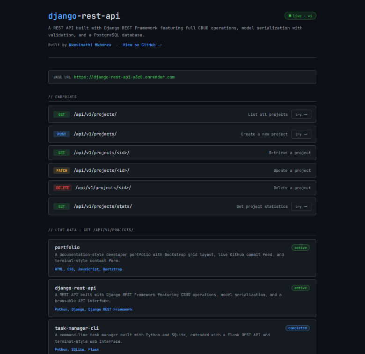Click the POST method badge
Image resolution: width=365 pixels, height=354 pixels.
tap(61, 134)
